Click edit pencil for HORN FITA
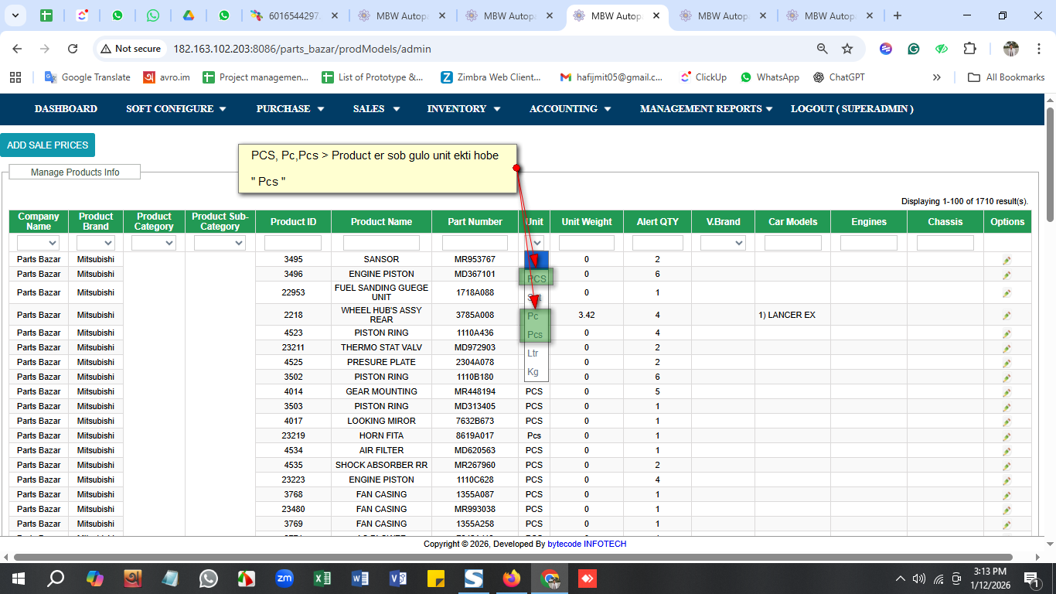This screenshot has width=1056, height=594. 1007,436
